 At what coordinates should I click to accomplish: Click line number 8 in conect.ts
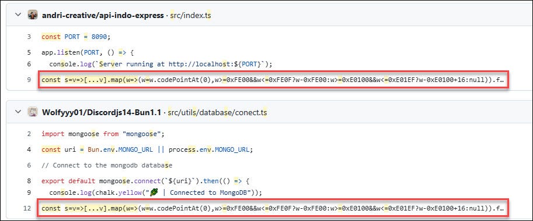click(29, 181)
